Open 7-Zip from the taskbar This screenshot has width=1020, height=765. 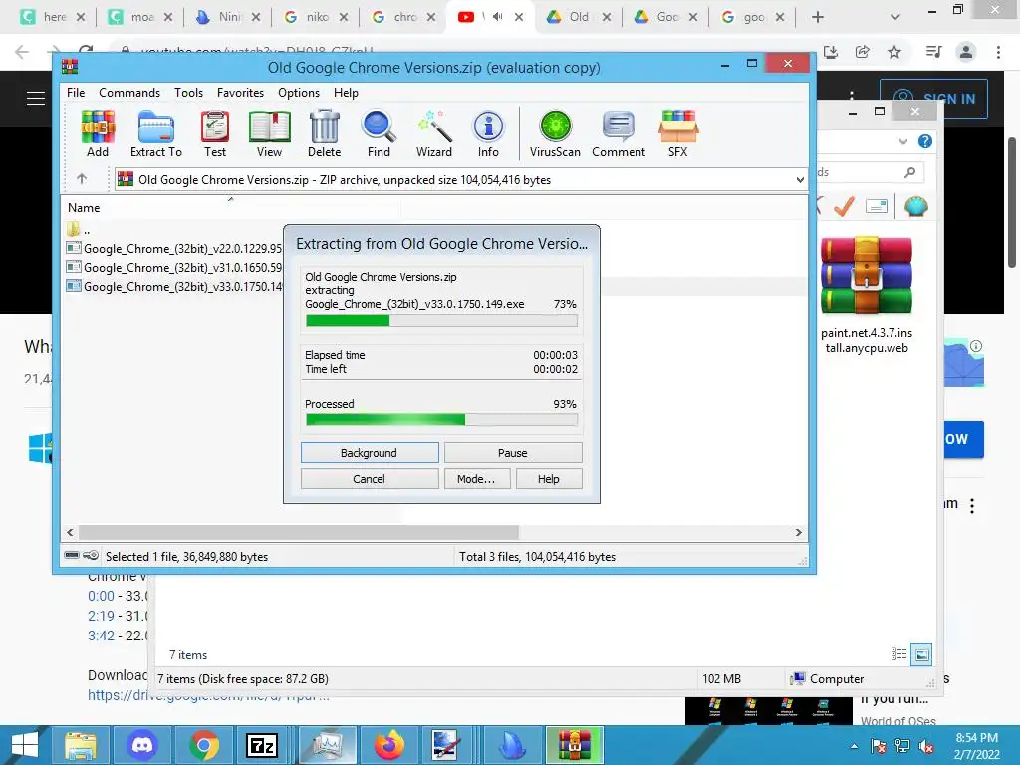click(262, 745)
